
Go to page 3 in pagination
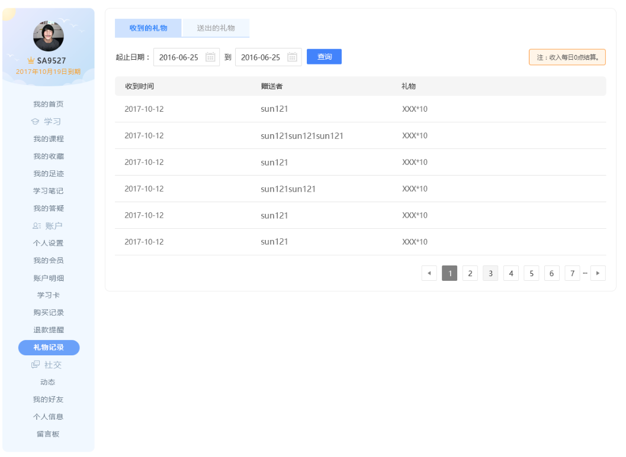click(490, 273)
